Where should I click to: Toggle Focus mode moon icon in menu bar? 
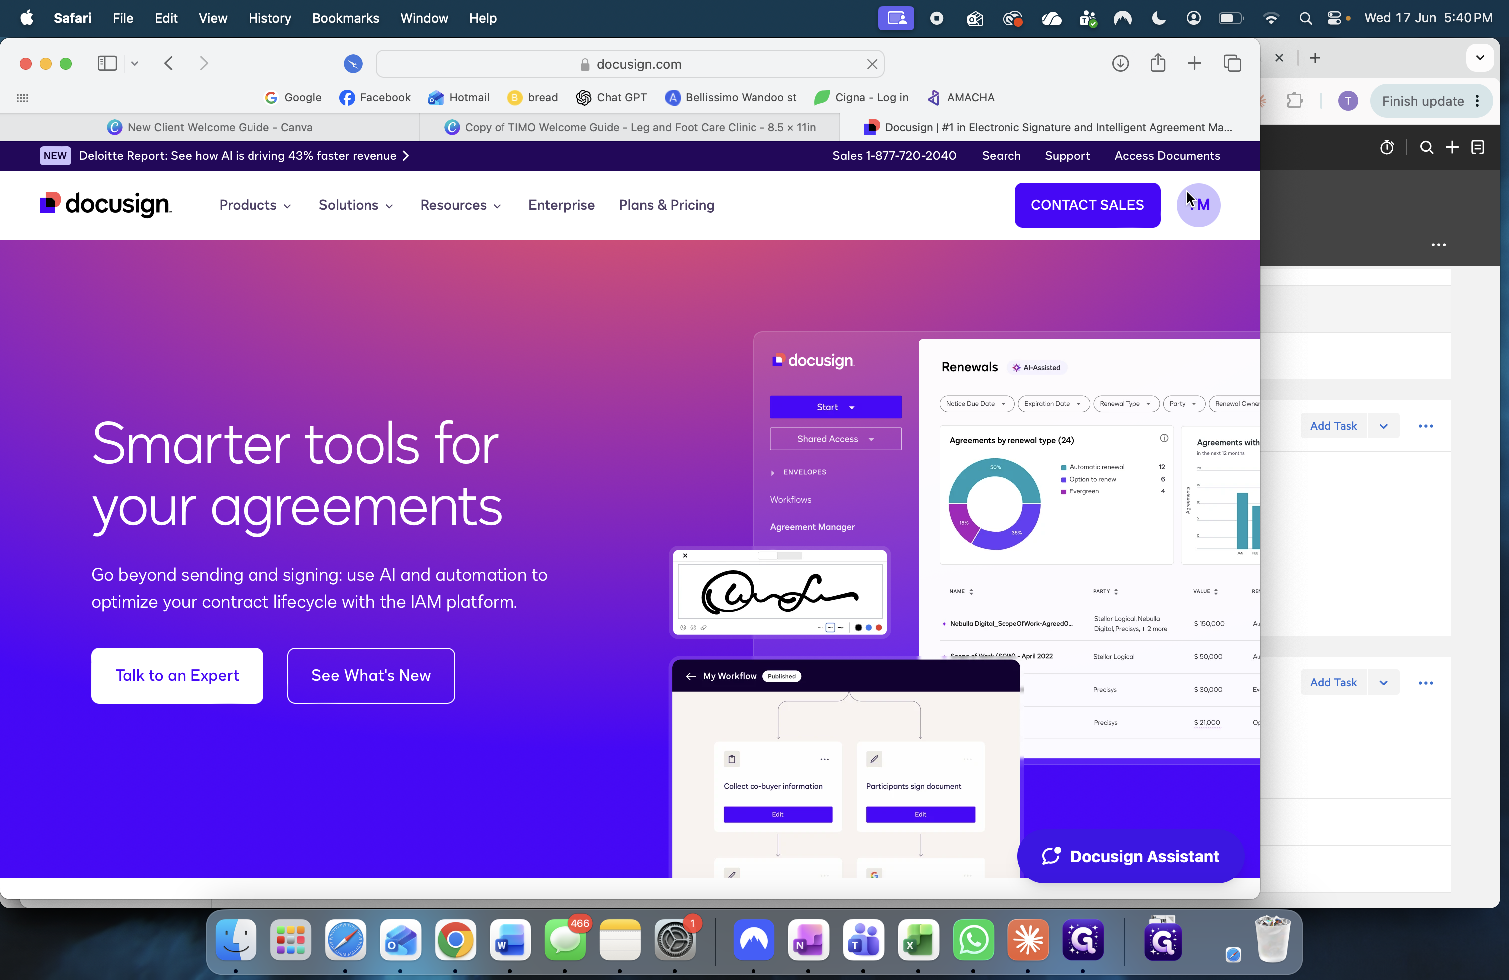(x=1158, y=18)
